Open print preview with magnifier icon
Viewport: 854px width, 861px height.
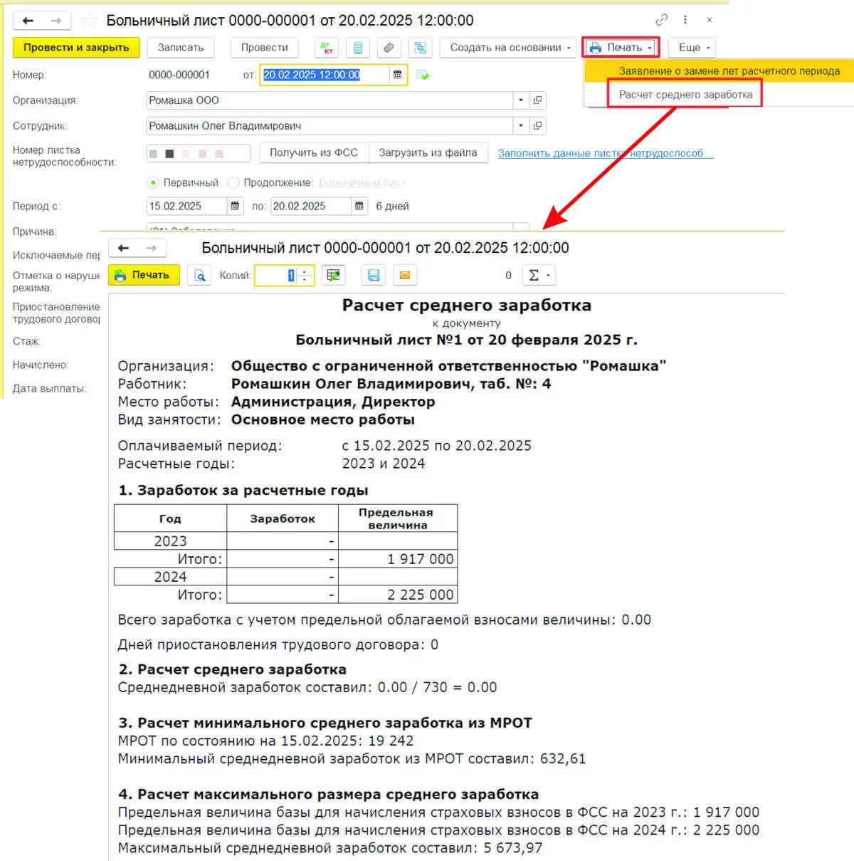[199, 275]
